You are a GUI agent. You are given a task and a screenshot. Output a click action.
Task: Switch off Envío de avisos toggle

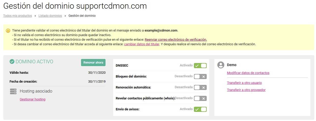coord(200,109)
